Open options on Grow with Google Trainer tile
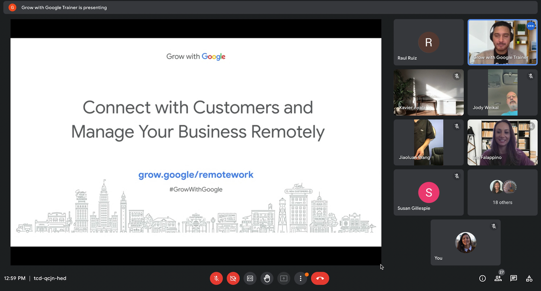Screen dimensions: 541x291 [x=531, y=26]
